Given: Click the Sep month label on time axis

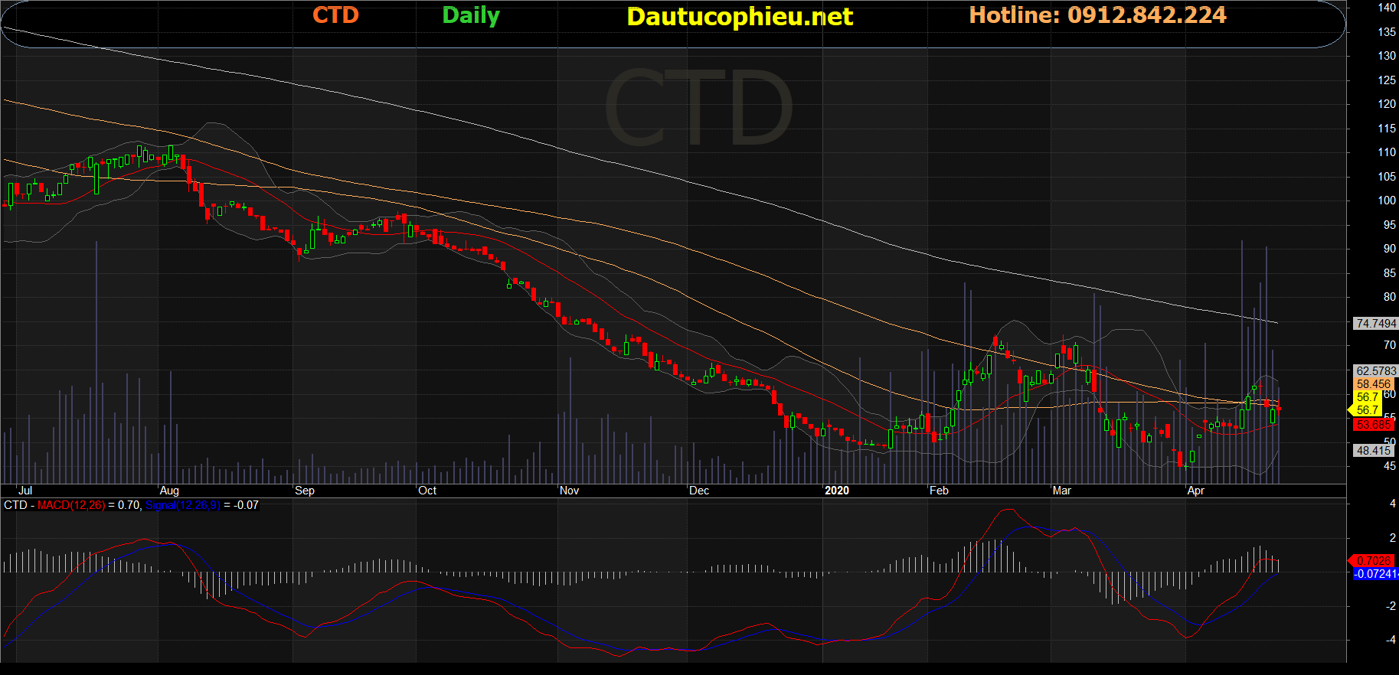Looking at the screenshot, I should click(x=305, y=491).
